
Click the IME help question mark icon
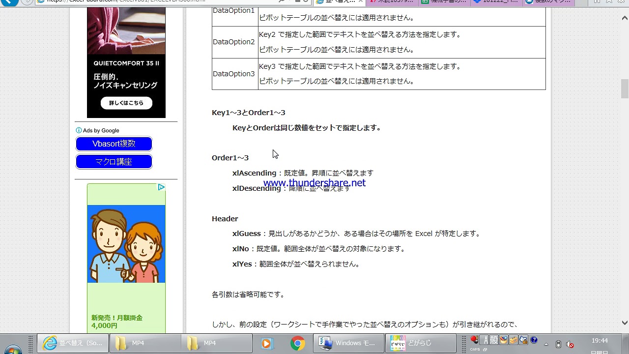(534, 340)
